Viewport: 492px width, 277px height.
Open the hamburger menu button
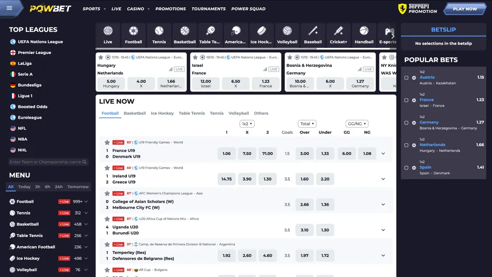[x=9, y=8]
